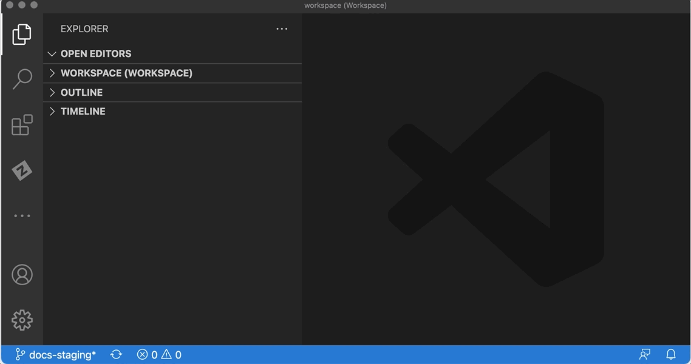691x364 pixels.
Task: Switch branch by clicking docs-staging*
Action: click(55, 354)
